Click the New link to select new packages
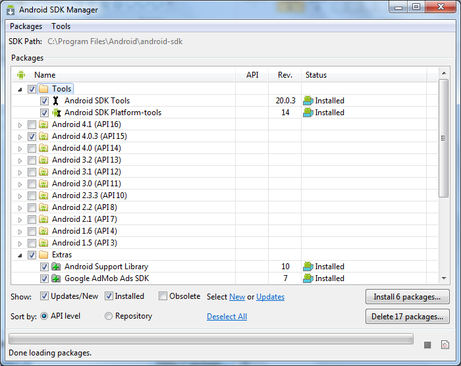The image size is (461, 366). (237, 297)
